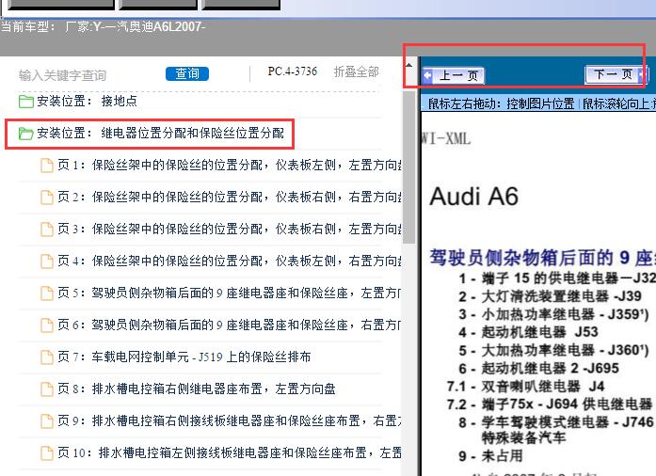Select line 2 - 大灯清洗装置继电器 -J39

[x=550, y=296]
